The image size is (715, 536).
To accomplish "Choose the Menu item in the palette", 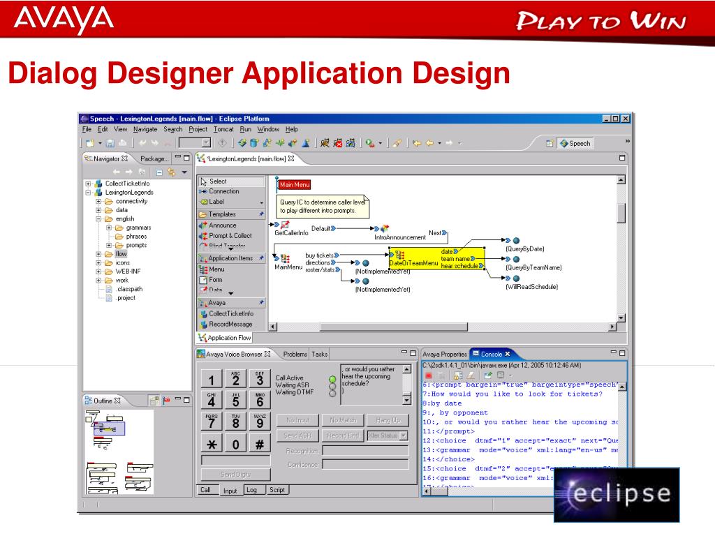I will click(x=231, y=269).
